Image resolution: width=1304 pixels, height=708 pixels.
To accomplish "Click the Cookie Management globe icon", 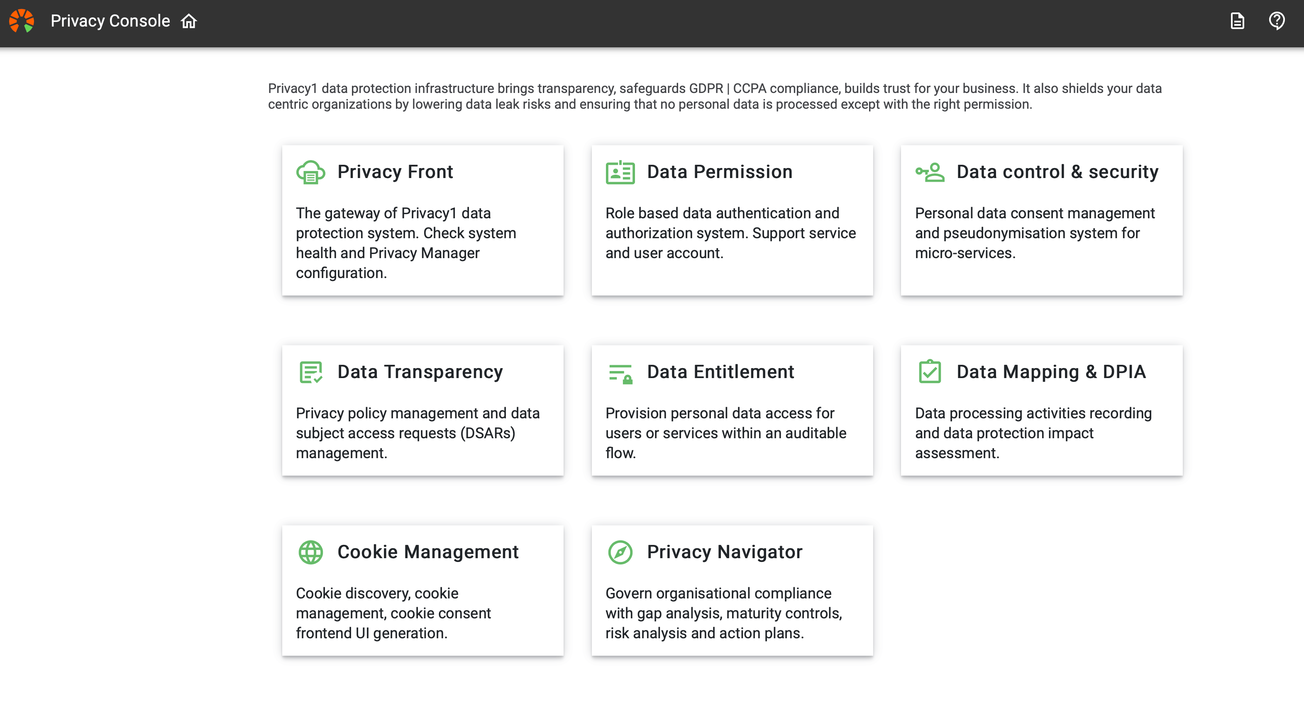I will pyautogui.click(x=310, y=552).
